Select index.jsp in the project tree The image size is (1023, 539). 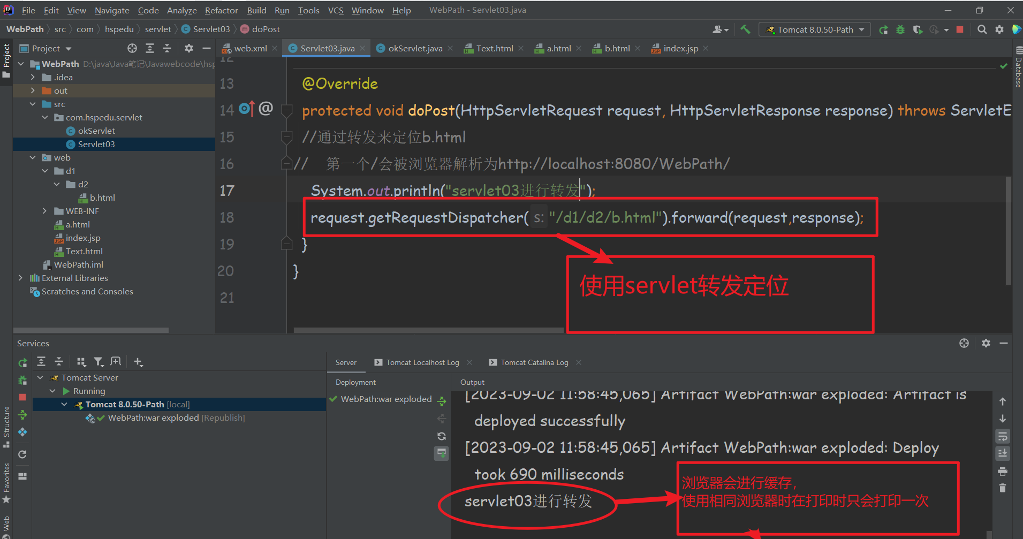click(x=83, y=238)
